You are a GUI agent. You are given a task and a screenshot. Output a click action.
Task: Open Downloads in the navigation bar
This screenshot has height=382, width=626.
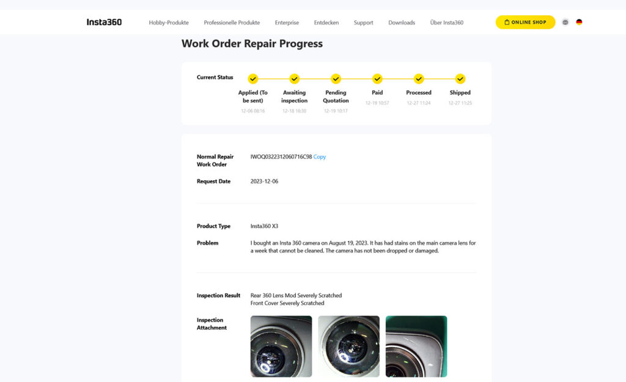click(x=402, y=23)
